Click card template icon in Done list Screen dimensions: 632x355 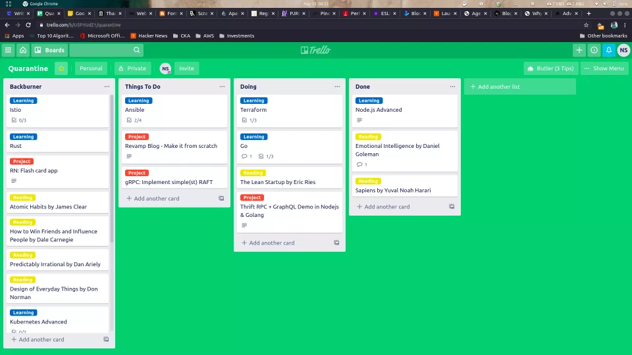click(x=452, y=206)
